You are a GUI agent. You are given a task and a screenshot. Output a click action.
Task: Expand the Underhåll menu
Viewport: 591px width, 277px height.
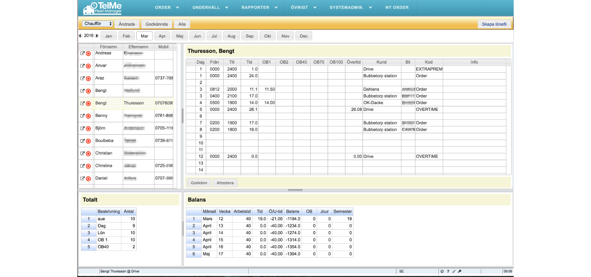click(x=210, y=8)
